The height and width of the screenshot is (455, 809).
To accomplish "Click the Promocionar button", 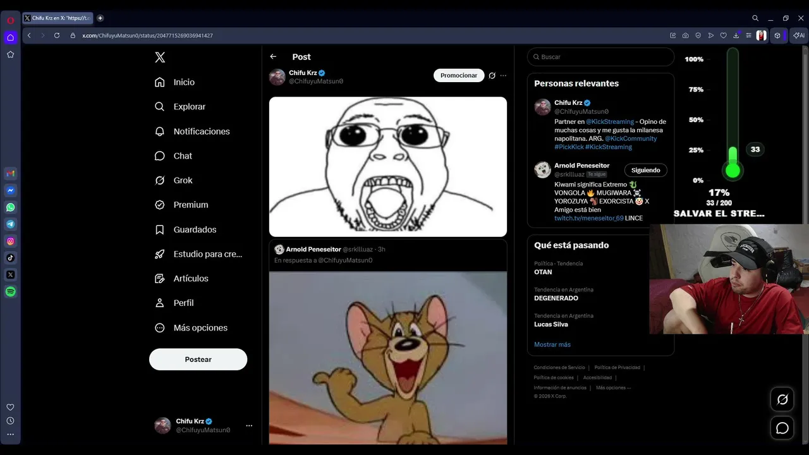I will 459,75.
